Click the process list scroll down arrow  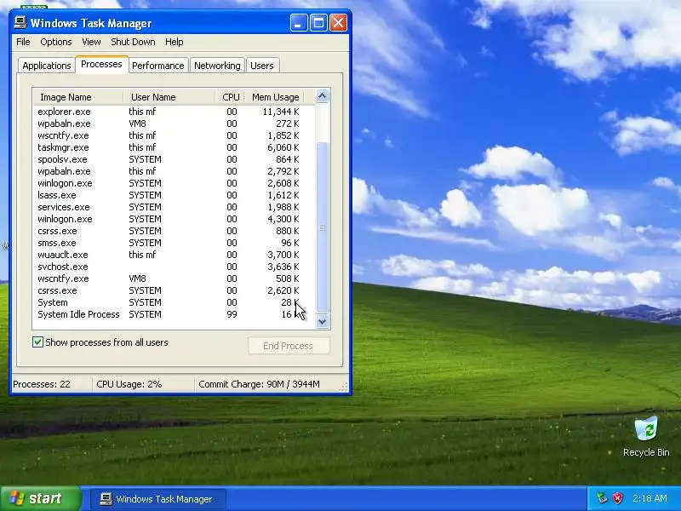(x=323, y=322)
